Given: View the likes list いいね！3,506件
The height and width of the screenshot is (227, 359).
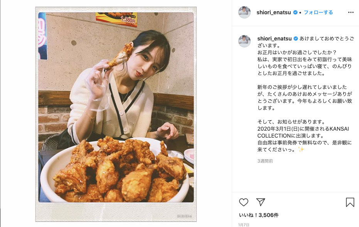Looking at the screenshot, I should click(259, 215).
